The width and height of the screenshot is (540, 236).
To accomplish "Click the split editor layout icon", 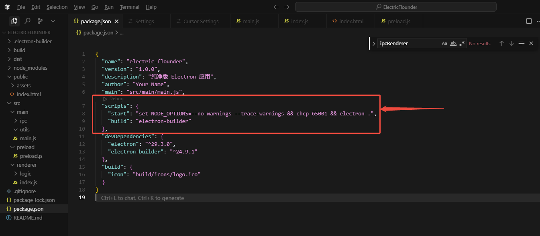I will [529, 21].
